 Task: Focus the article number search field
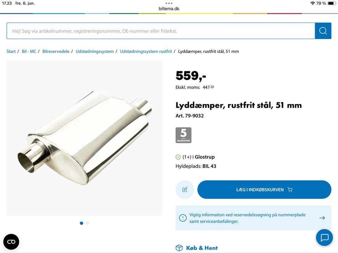coord(161,31)
